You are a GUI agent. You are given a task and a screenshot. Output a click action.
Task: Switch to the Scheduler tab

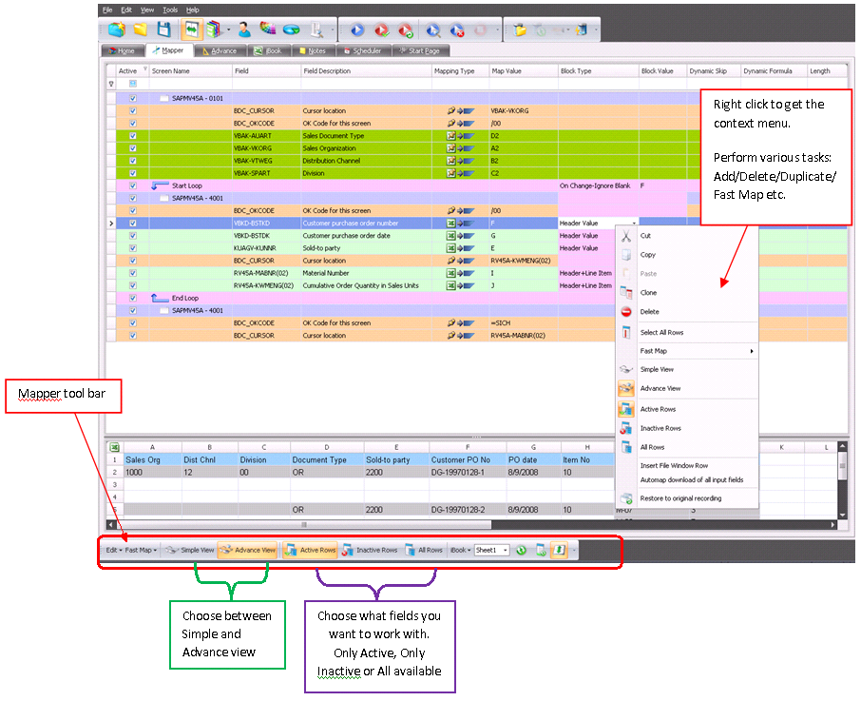pyautogui.click(x=365, y=51)
